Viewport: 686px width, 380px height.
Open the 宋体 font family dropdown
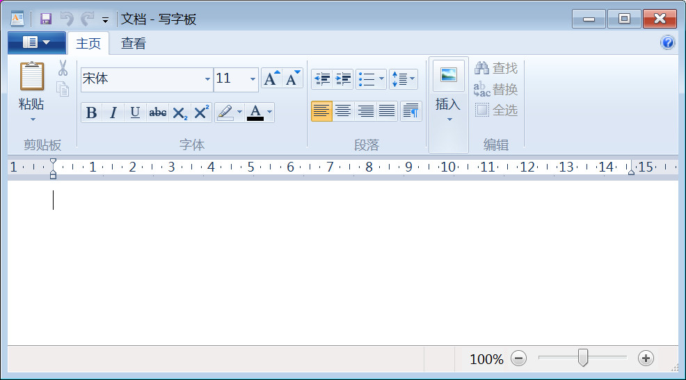207,79
